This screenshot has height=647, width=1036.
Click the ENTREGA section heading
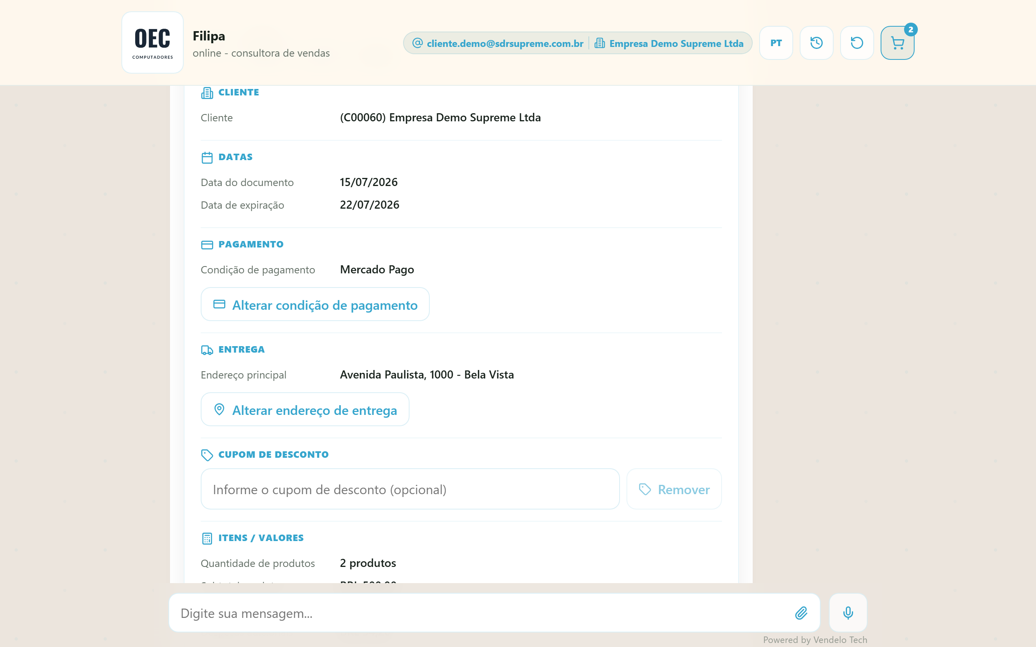(x=242, y=350)
